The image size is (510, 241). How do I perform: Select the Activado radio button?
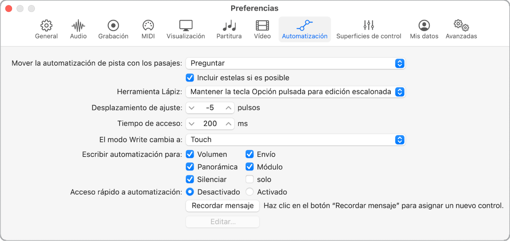pos(250,192)
